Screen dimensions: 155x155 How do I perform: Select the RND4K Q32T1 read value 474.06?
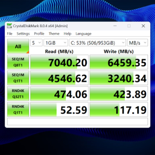coord(59,94)
